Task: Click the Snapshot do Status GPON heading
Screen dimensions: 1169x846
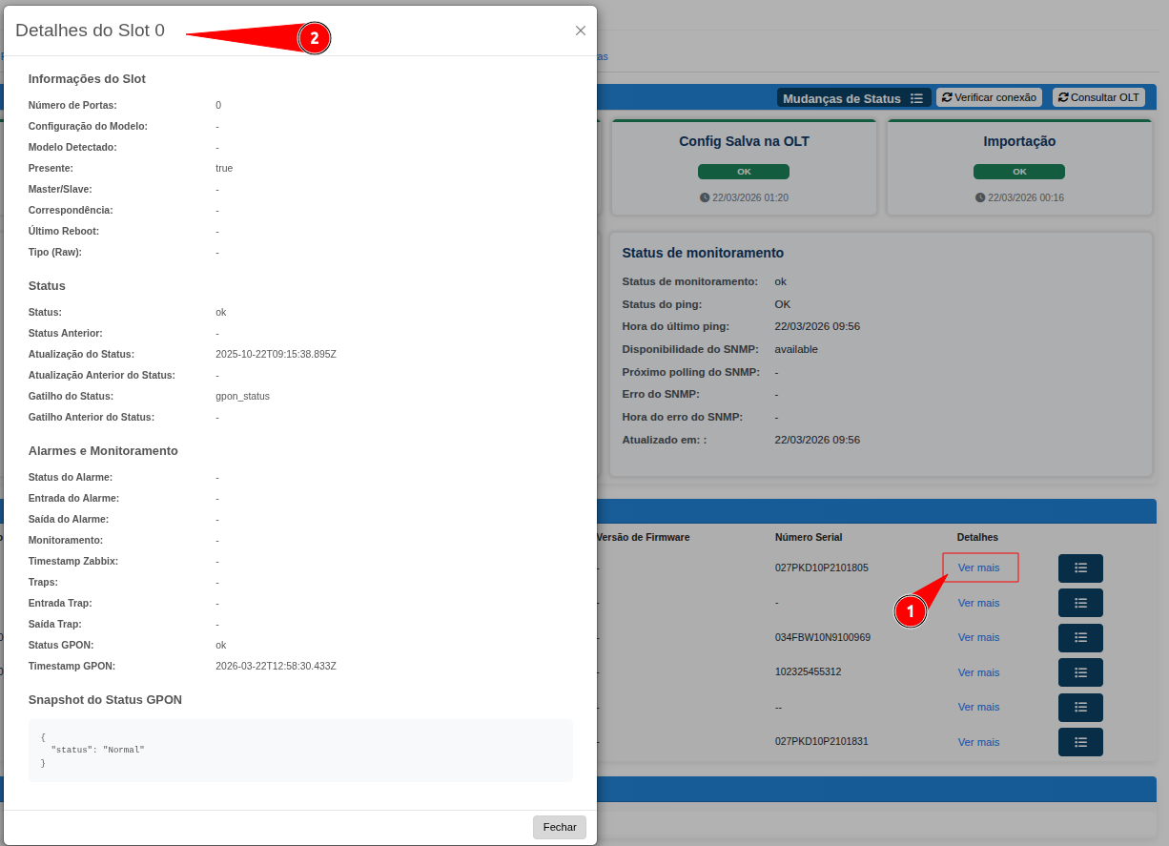Action: (x=105, y=700)
